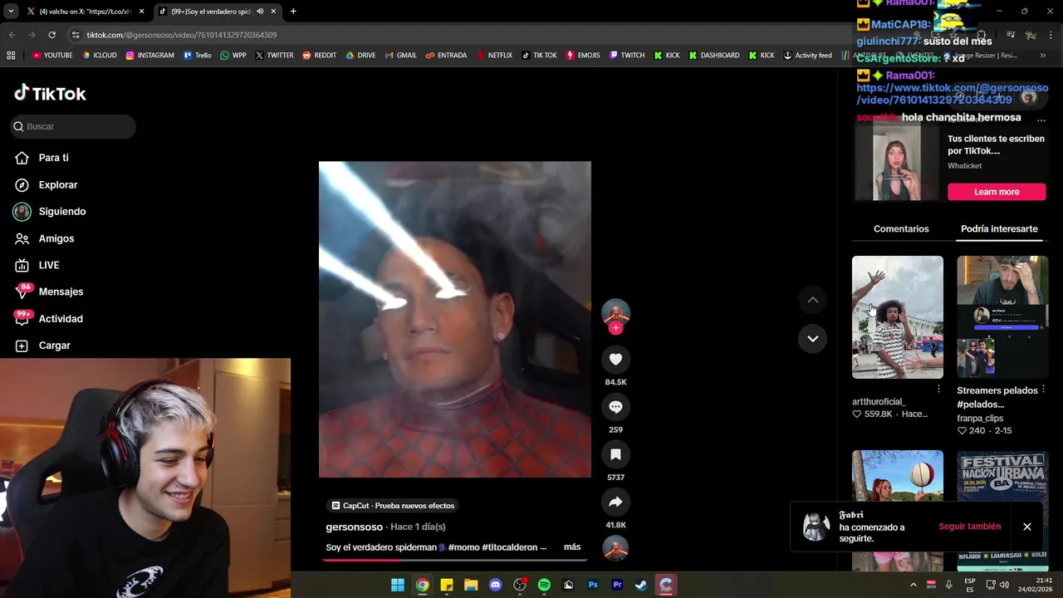
Task: Open the browser apps grid icon
Action: [11, 56]
